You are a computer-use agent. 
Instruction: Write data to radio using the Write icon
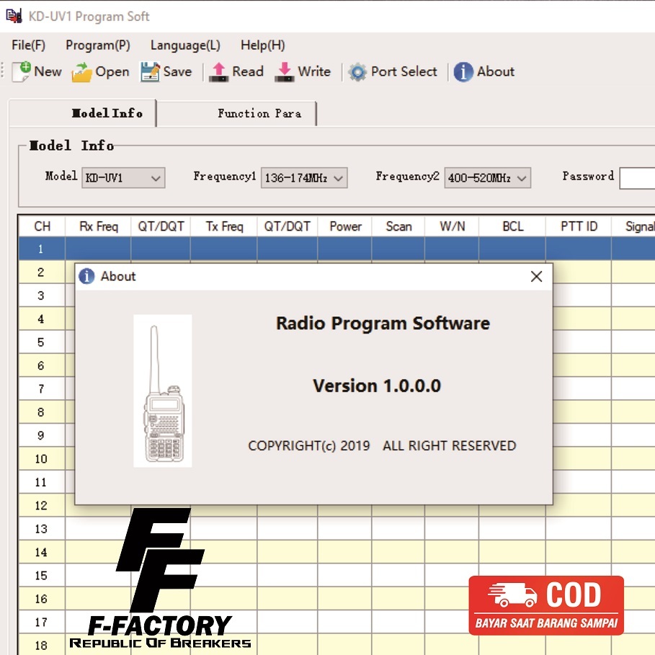pyautogui.click(x=283, y=71)
